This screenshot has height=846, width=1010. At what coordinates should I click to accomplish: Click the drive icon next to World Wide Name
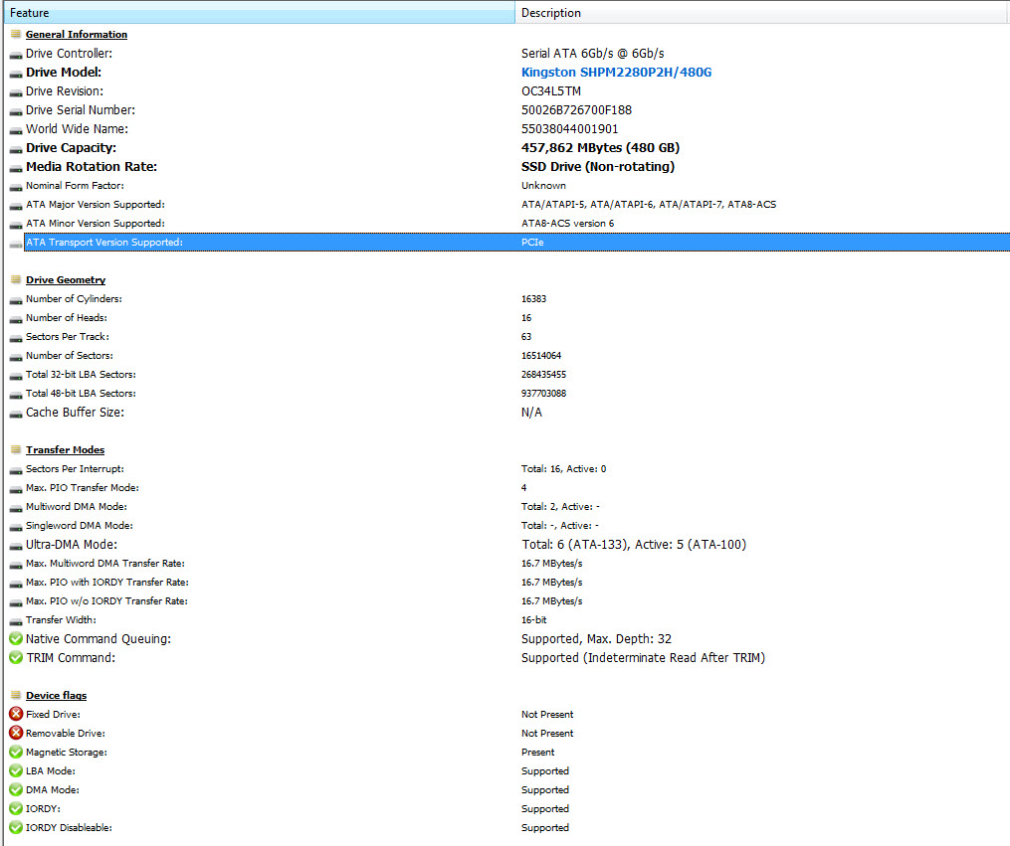tap(16, 130)
